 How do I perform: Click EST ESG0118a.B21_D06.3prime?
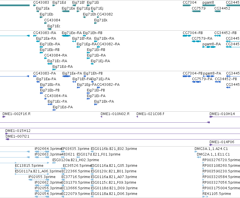click(114, 194)
